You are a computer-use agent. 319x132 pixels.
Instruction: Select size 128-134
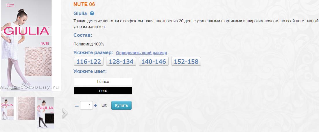121,62
